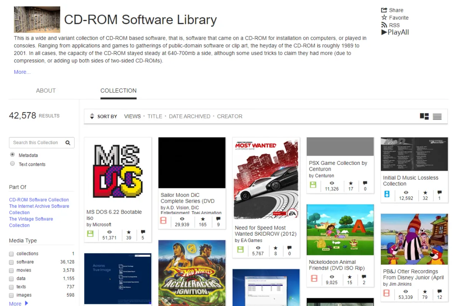Check the software media type checkbox
The height and width of the screenshot is (306, 455).
point(11,262)
